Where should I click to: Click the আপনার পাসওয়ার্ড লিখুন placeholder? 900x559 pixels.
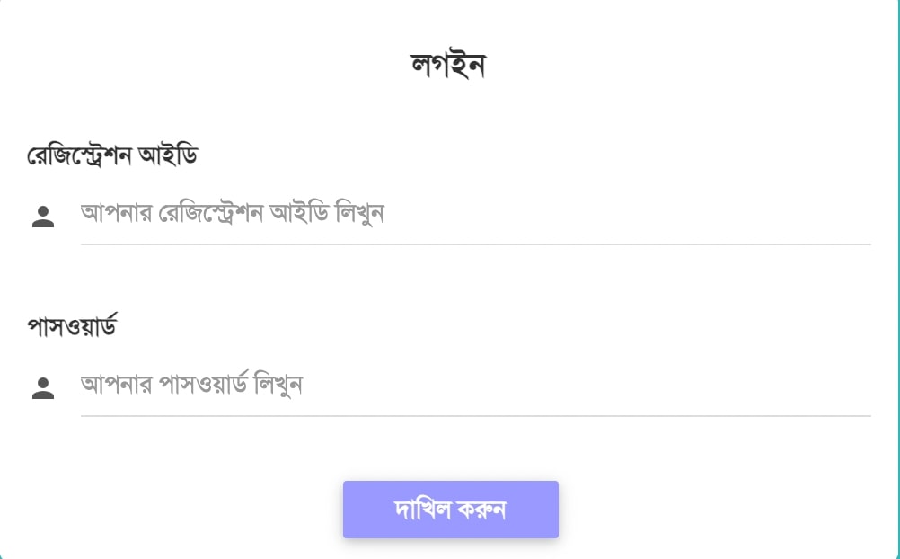point(191,385)
